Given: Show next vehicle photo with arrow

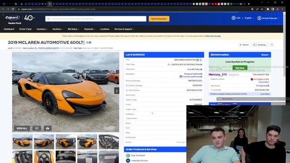Looking at the screenshot, I should (116, 91).
